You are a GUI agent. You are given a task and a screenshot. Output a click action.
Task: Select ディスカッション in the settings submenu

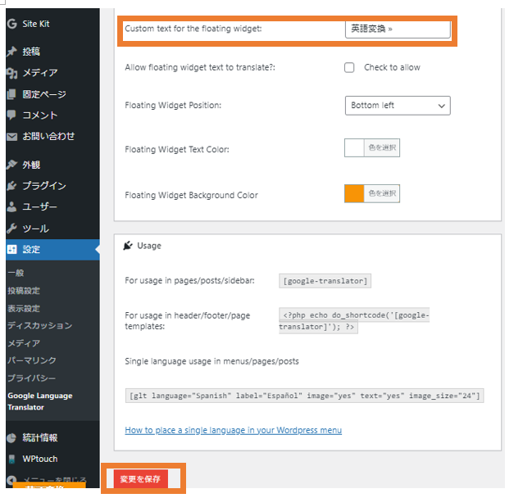pos(39,325)
